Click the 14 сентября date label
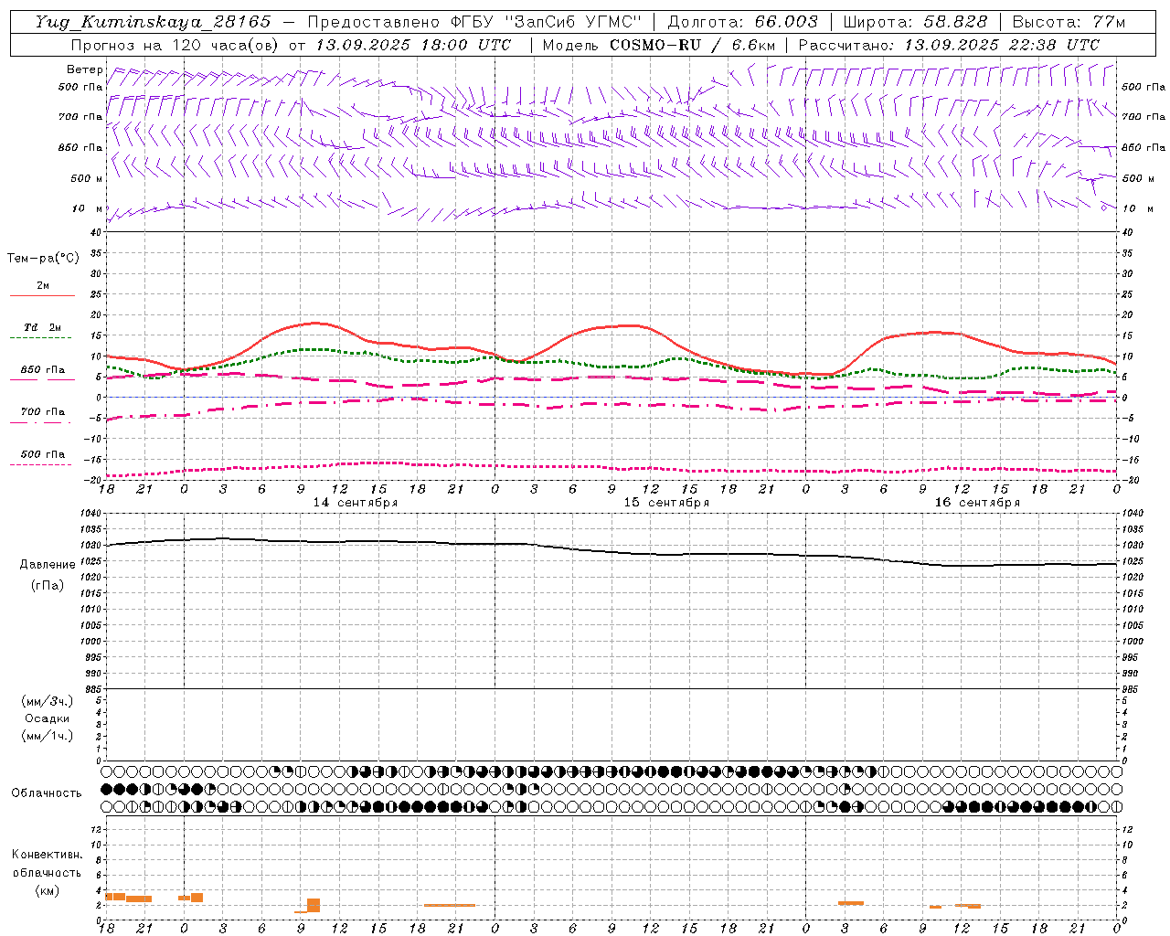1170x936 pixels. coord(356,503)
